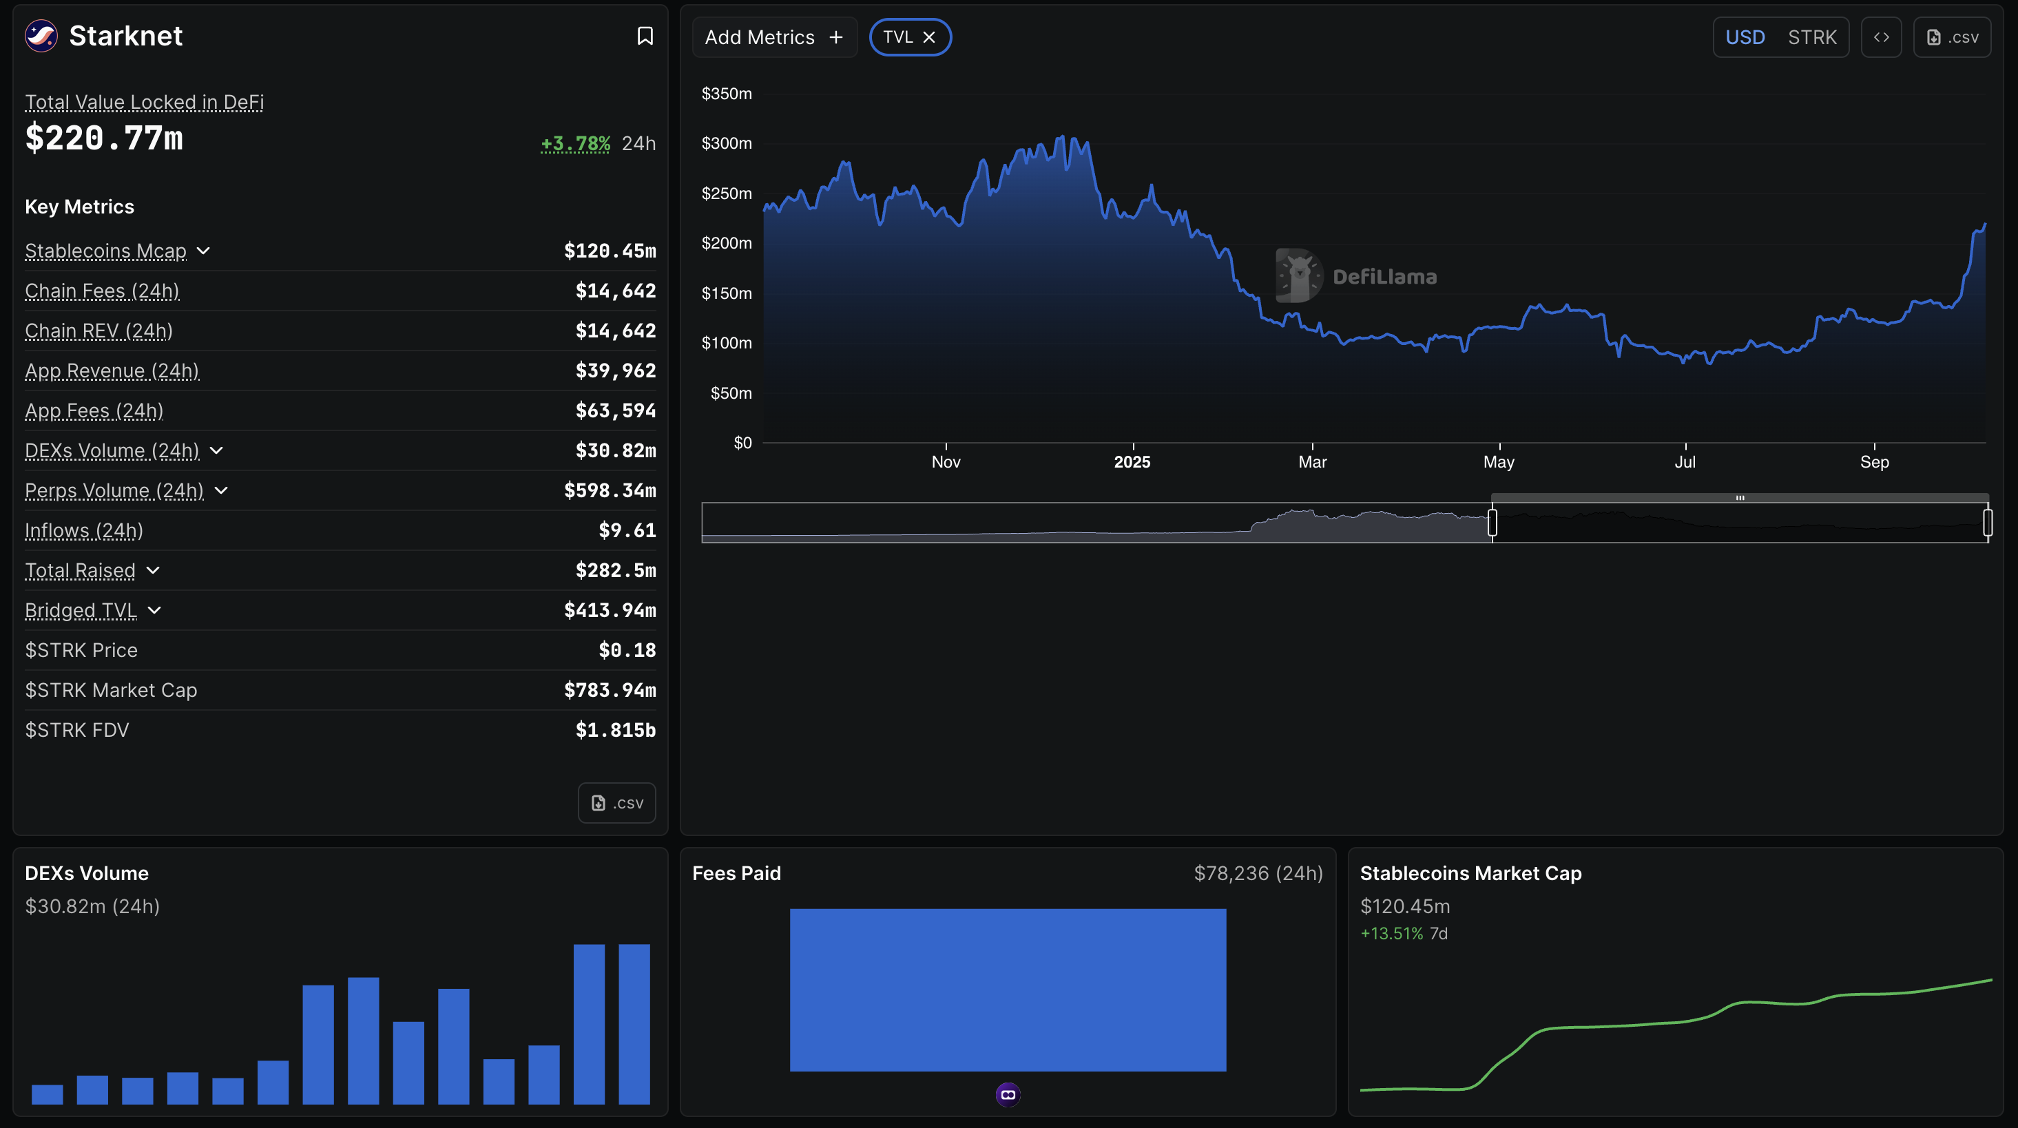
Task: Expand Stablecoins Mcap details
Action: point(204,251)
